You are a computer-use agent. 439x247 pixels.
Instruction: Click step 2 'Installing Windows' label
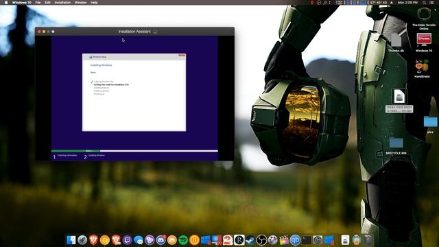pyautogui.click(x=97, y=155)
